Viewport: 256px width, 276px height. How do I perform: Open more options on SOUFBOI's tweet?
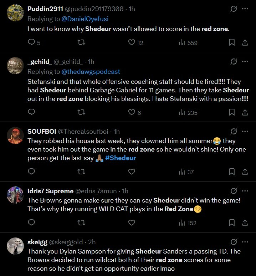(245, 131)
